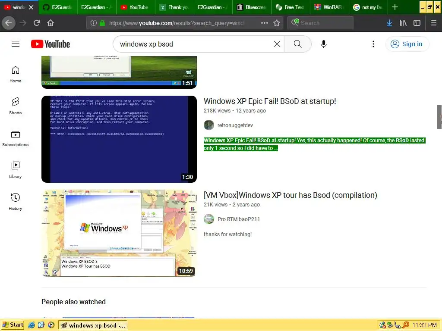
Task: Click the '21K views' text
Action: pos(215,205)
